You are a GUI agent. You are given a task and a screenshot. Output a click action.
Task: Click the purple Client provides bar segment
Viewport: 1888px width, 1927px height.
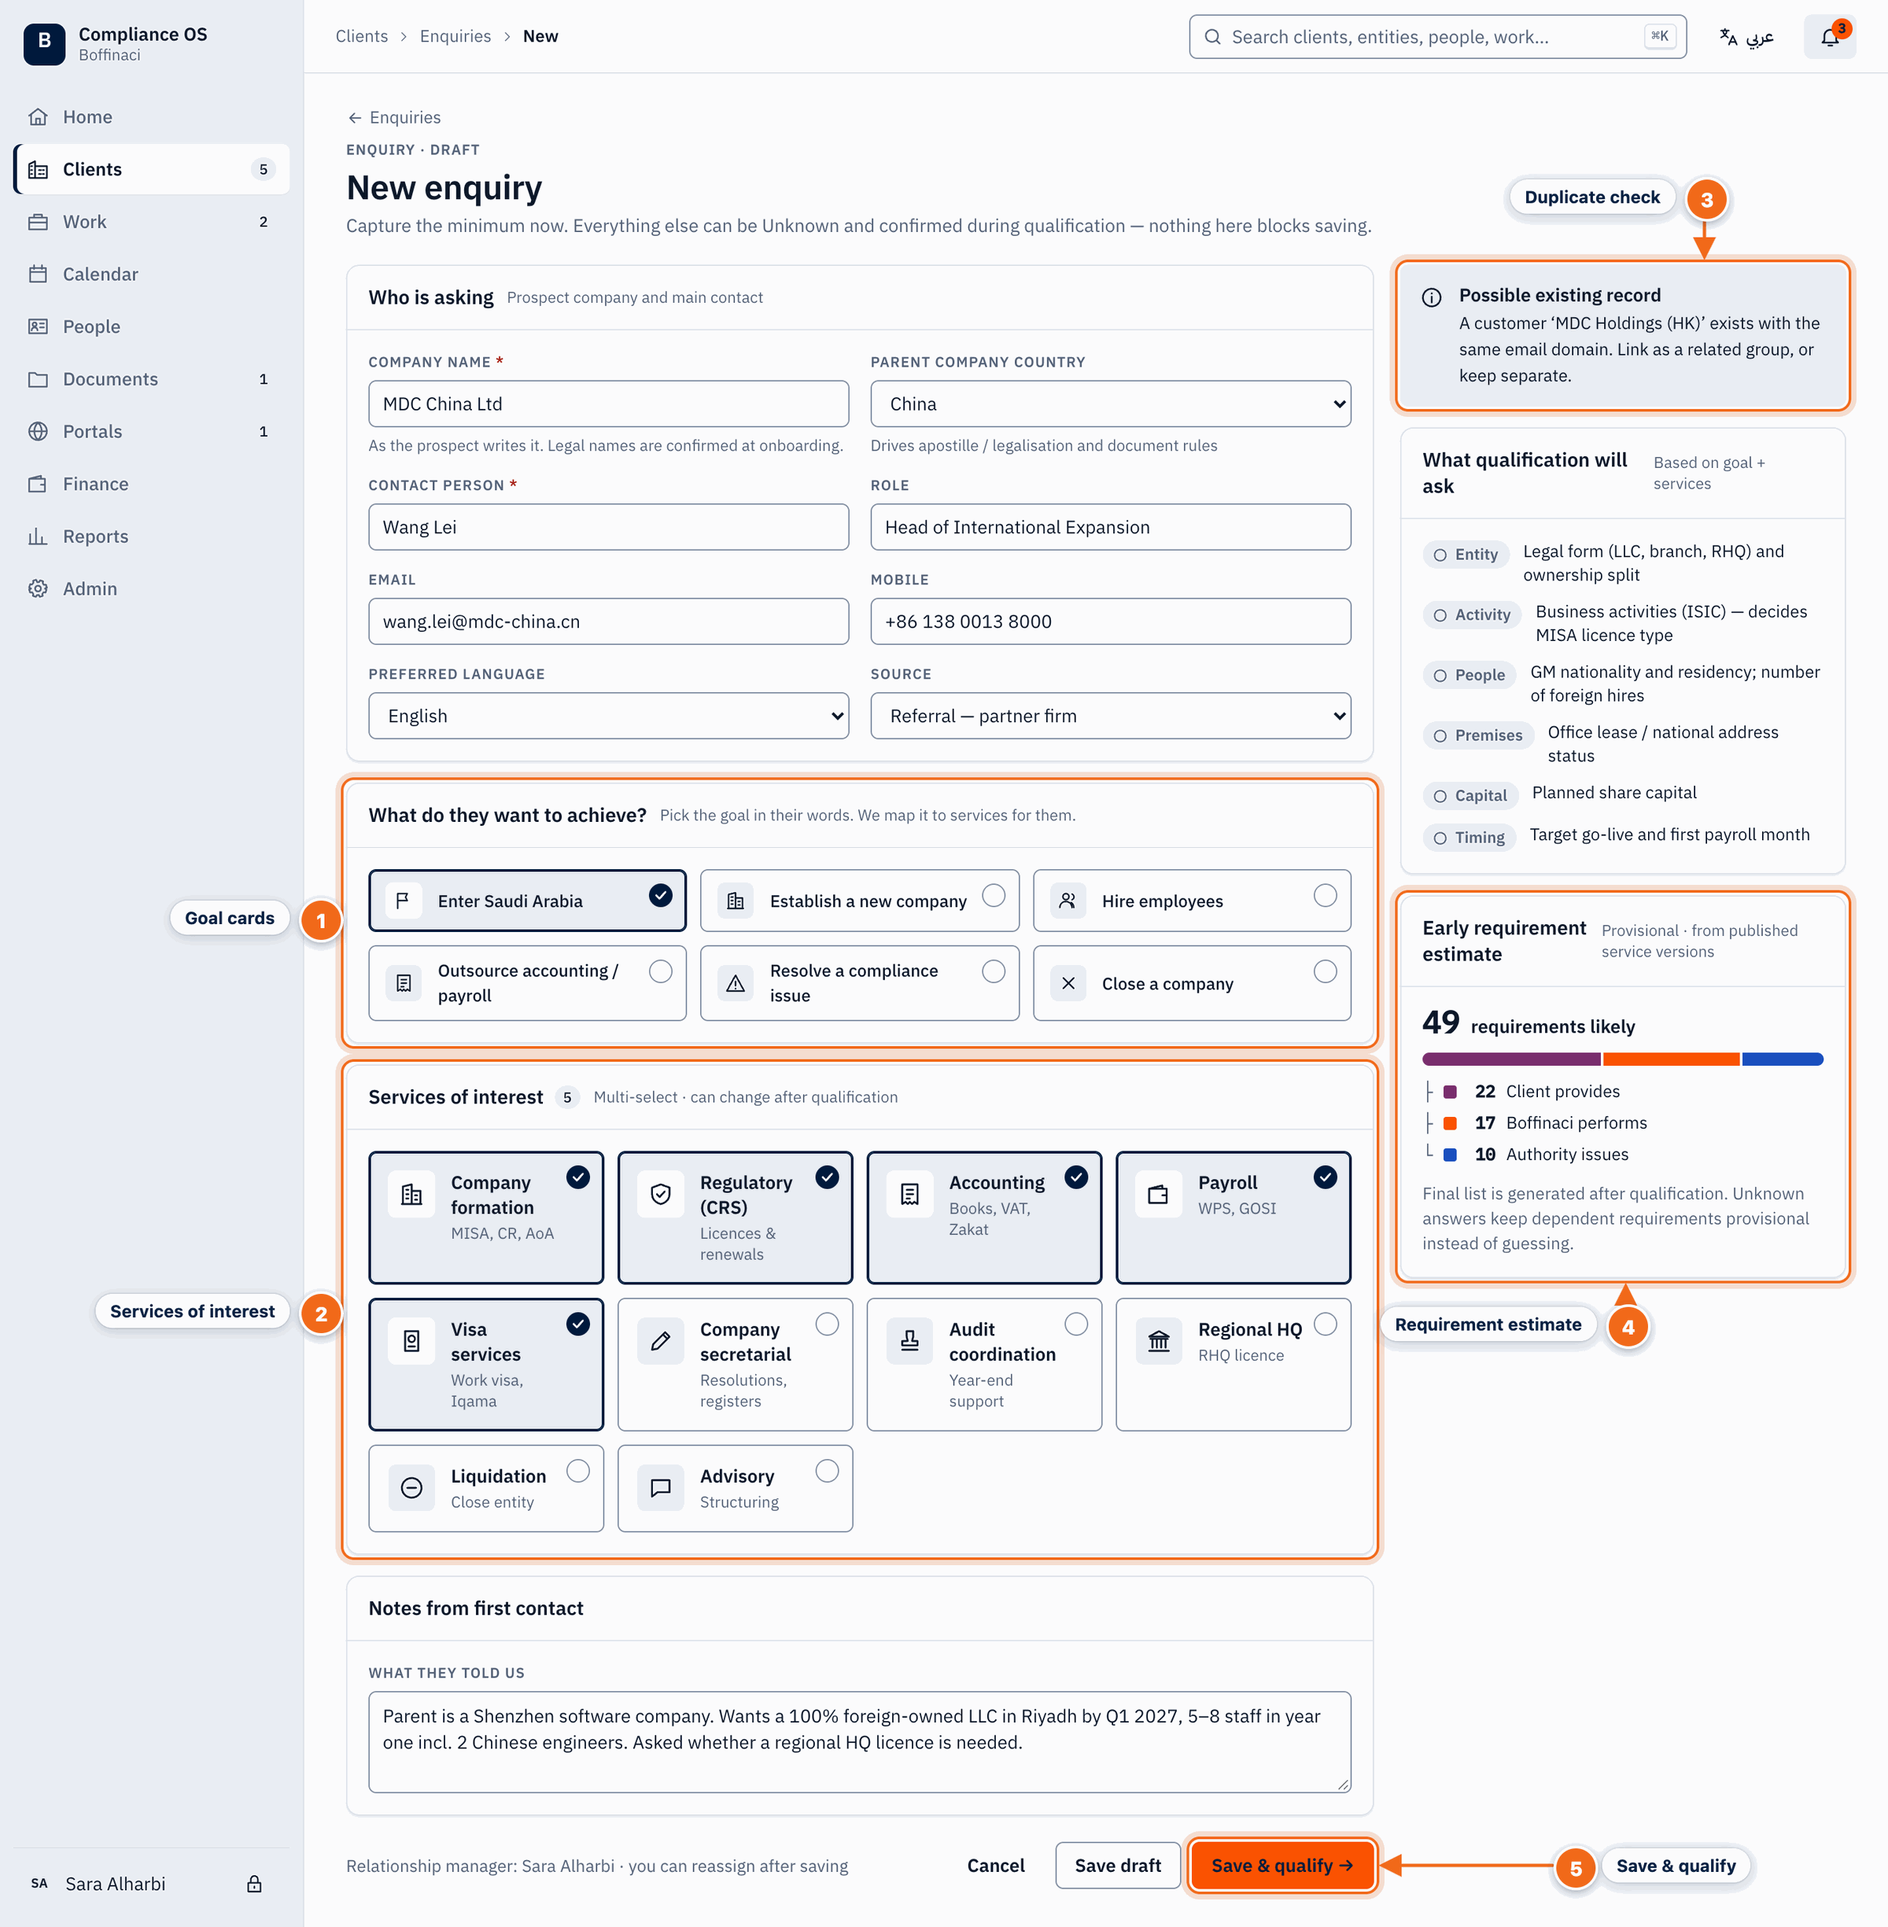1511,1059
